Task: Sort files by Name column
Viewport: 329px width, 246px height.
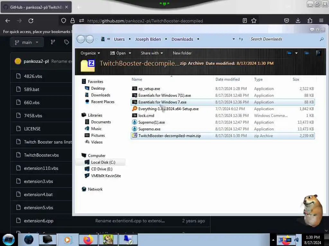Action: pyautogui.click(x=137, y=79)
